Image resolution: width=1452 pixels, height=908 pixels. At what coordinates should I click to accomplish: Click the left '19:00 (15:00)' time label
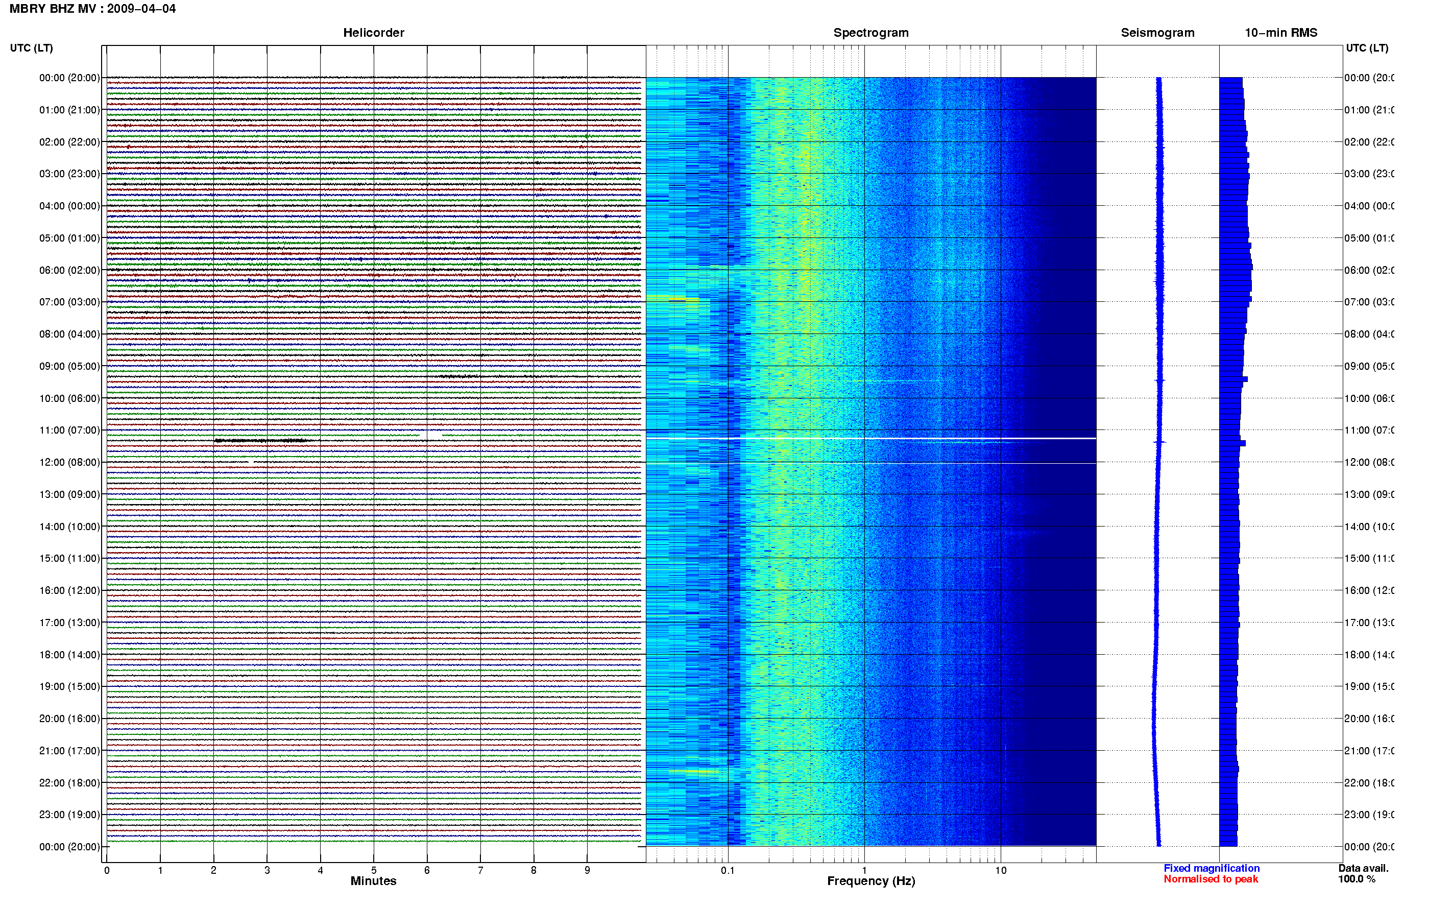tap(69, 686)
